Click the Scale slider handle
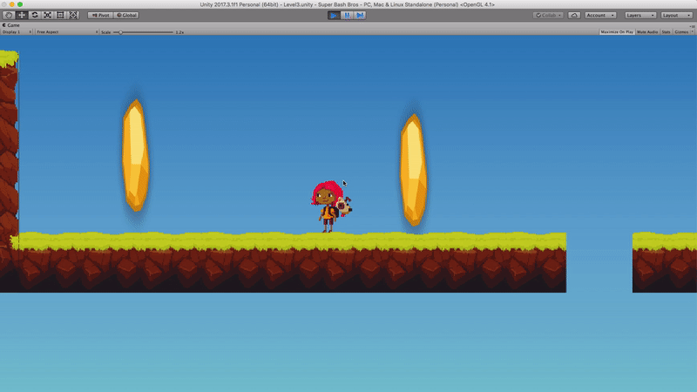697x392 pixels. click(x=120, y=32)
